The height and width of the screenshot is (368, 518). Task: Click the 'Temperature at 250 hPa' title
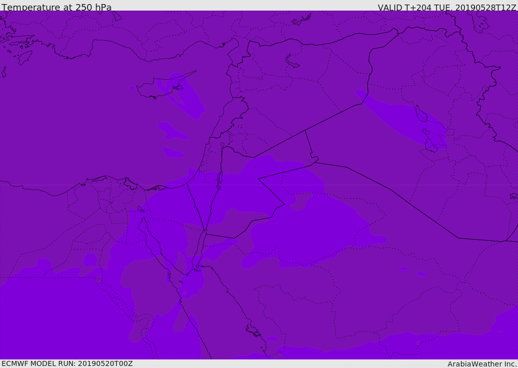(57, 7)
